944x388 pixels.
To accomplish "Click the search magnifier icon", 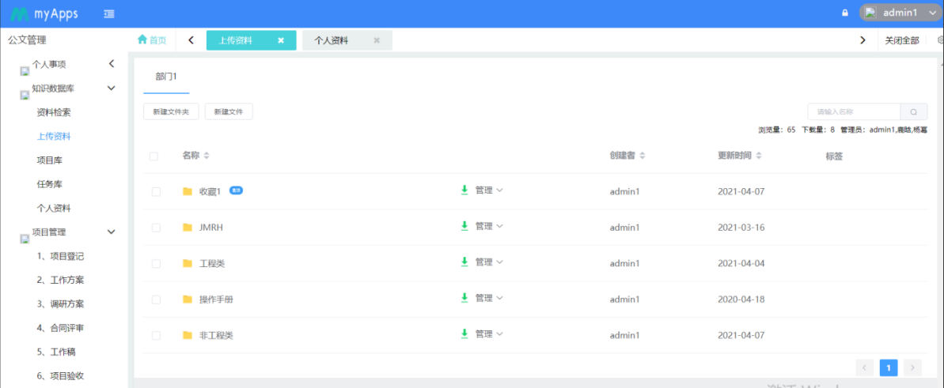I will (914, 112).
